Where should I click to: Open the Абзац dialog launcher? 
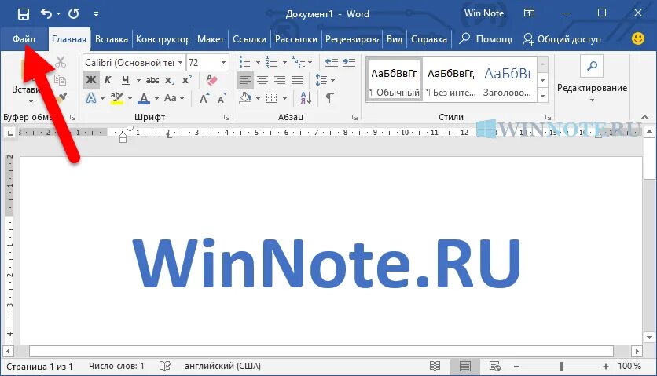pyautogui.click(x=355, y=118)
